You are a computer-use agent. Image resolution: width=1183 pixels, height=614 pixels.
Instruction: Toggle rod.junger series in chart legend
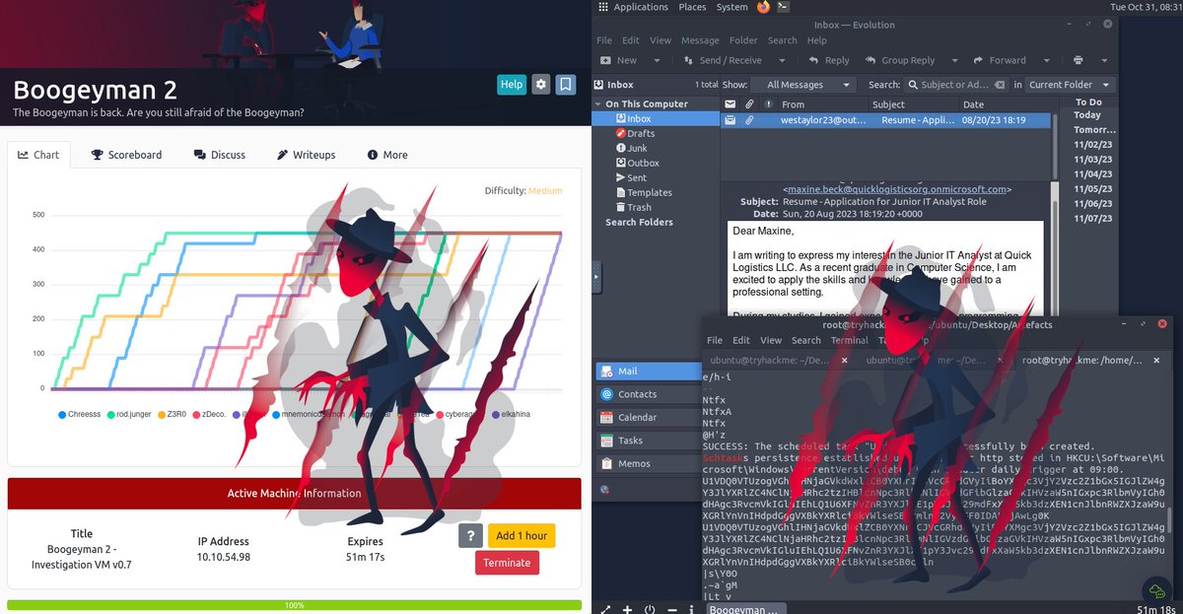tap(130, 414)
